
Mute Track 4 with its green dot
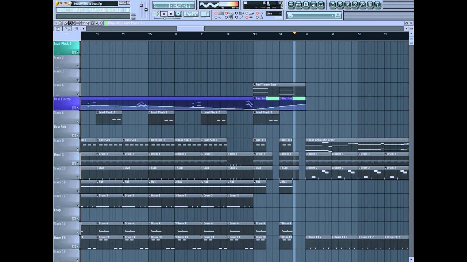pyautogui.click(x=77, y=94)
